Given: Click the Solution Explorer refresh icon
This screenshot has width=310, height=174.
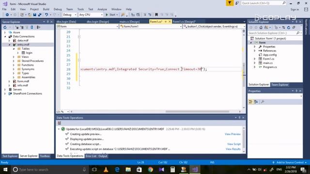Looking at the screenshot, I should 289,28.
